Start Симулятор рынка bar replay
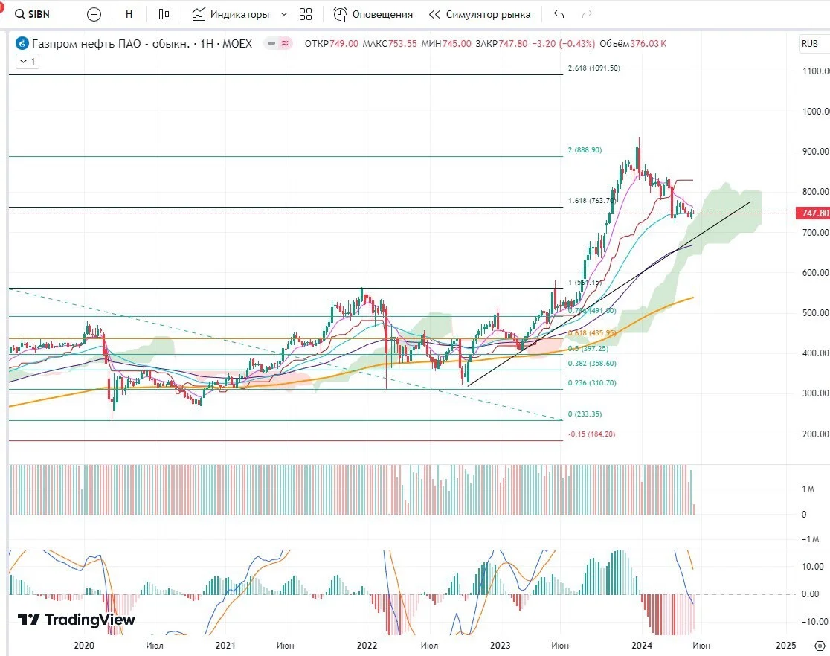This screenshot has width=830, height=656. coord(480,14)
